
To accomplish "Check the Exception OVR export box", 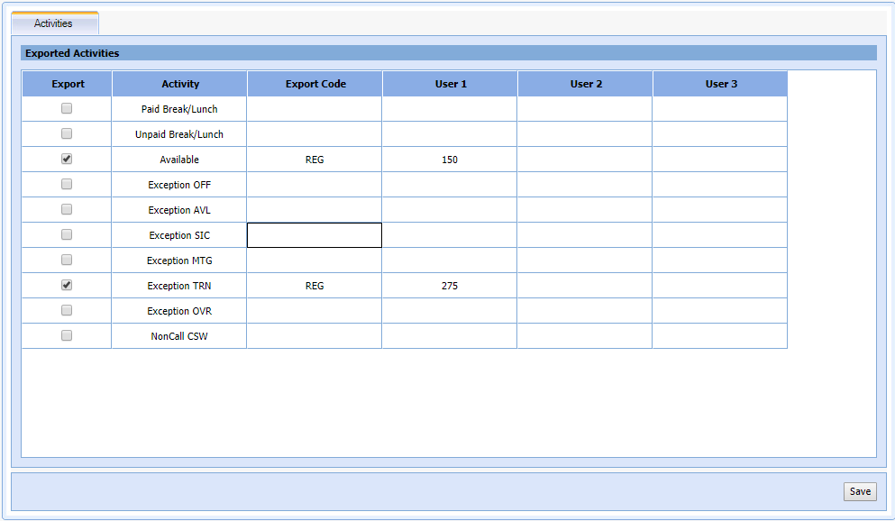I will [x=67, y=310].
